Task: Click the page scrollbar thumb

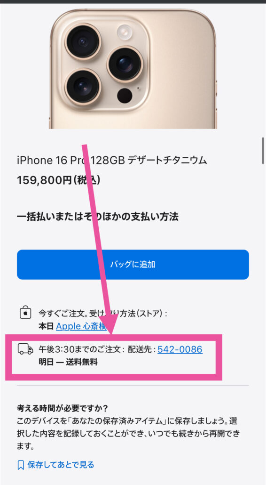Action: [263, 150]
